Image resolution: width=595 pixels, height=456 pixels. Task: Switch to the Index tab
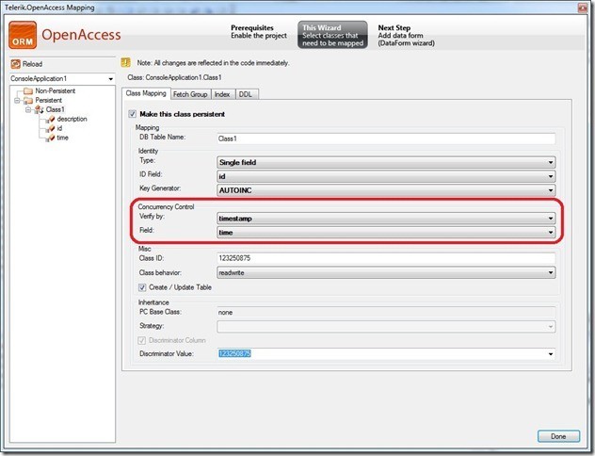click(x=222, y=94)
